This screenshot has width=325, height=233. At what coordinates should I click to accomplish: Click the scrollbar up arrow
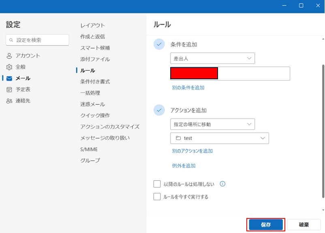point(323,39)
